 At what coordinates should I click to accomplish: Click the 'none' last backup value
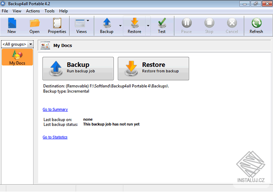88,120
